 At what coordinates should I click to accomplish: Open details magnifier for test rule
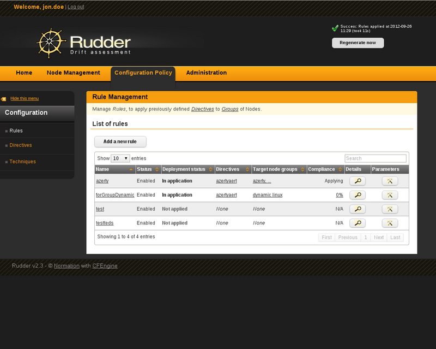[358, 209]
